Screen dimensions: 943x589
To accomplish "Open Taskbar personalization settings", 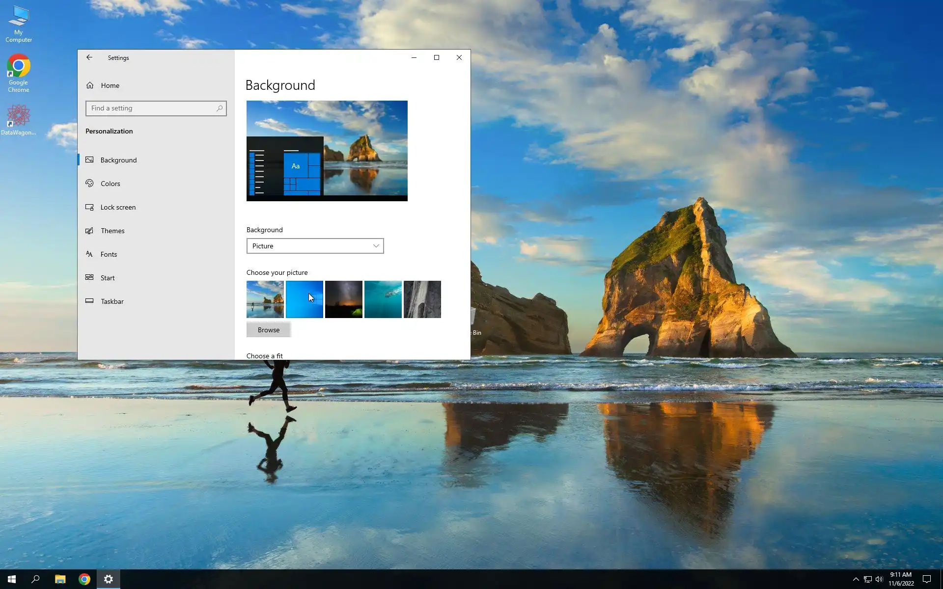I will [112, 301].
